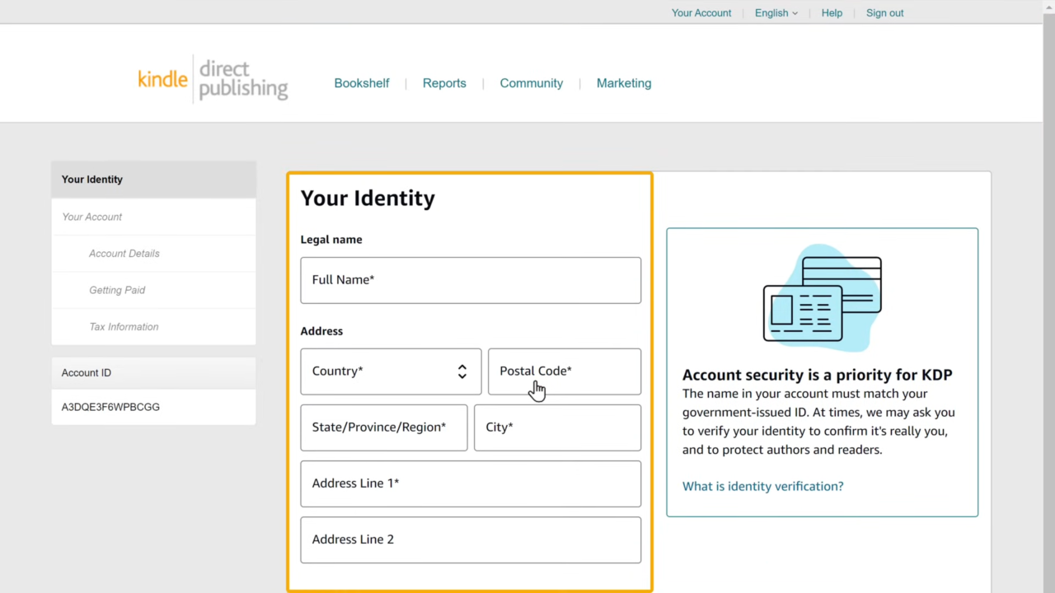Click the ID card illustration

(823, 298)
